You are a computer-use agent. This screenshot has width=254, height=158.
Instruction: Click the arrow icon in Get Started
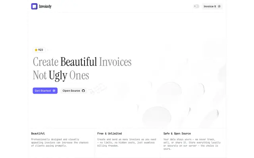click(x=54, y=91)
